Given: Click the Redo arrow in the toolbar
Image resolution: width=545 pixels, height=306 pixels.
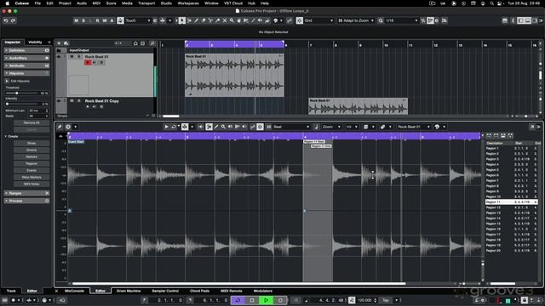Looking at the screenshot, I should coord(14,20).
